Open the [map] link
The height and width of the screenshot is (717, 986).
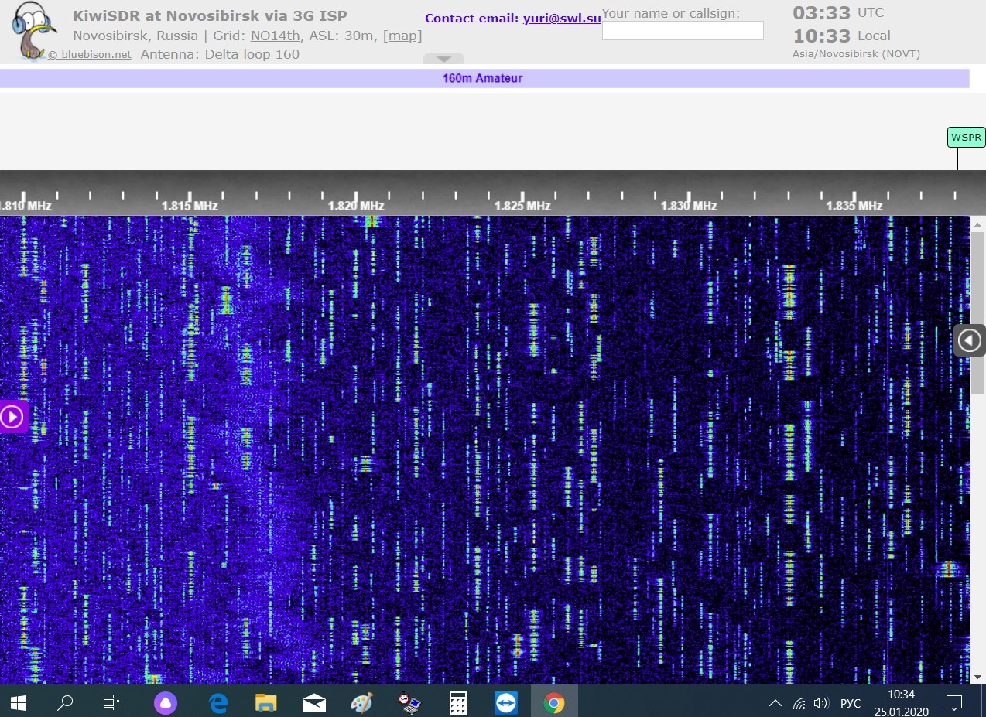pyautogui.click(x=402, y=36)
